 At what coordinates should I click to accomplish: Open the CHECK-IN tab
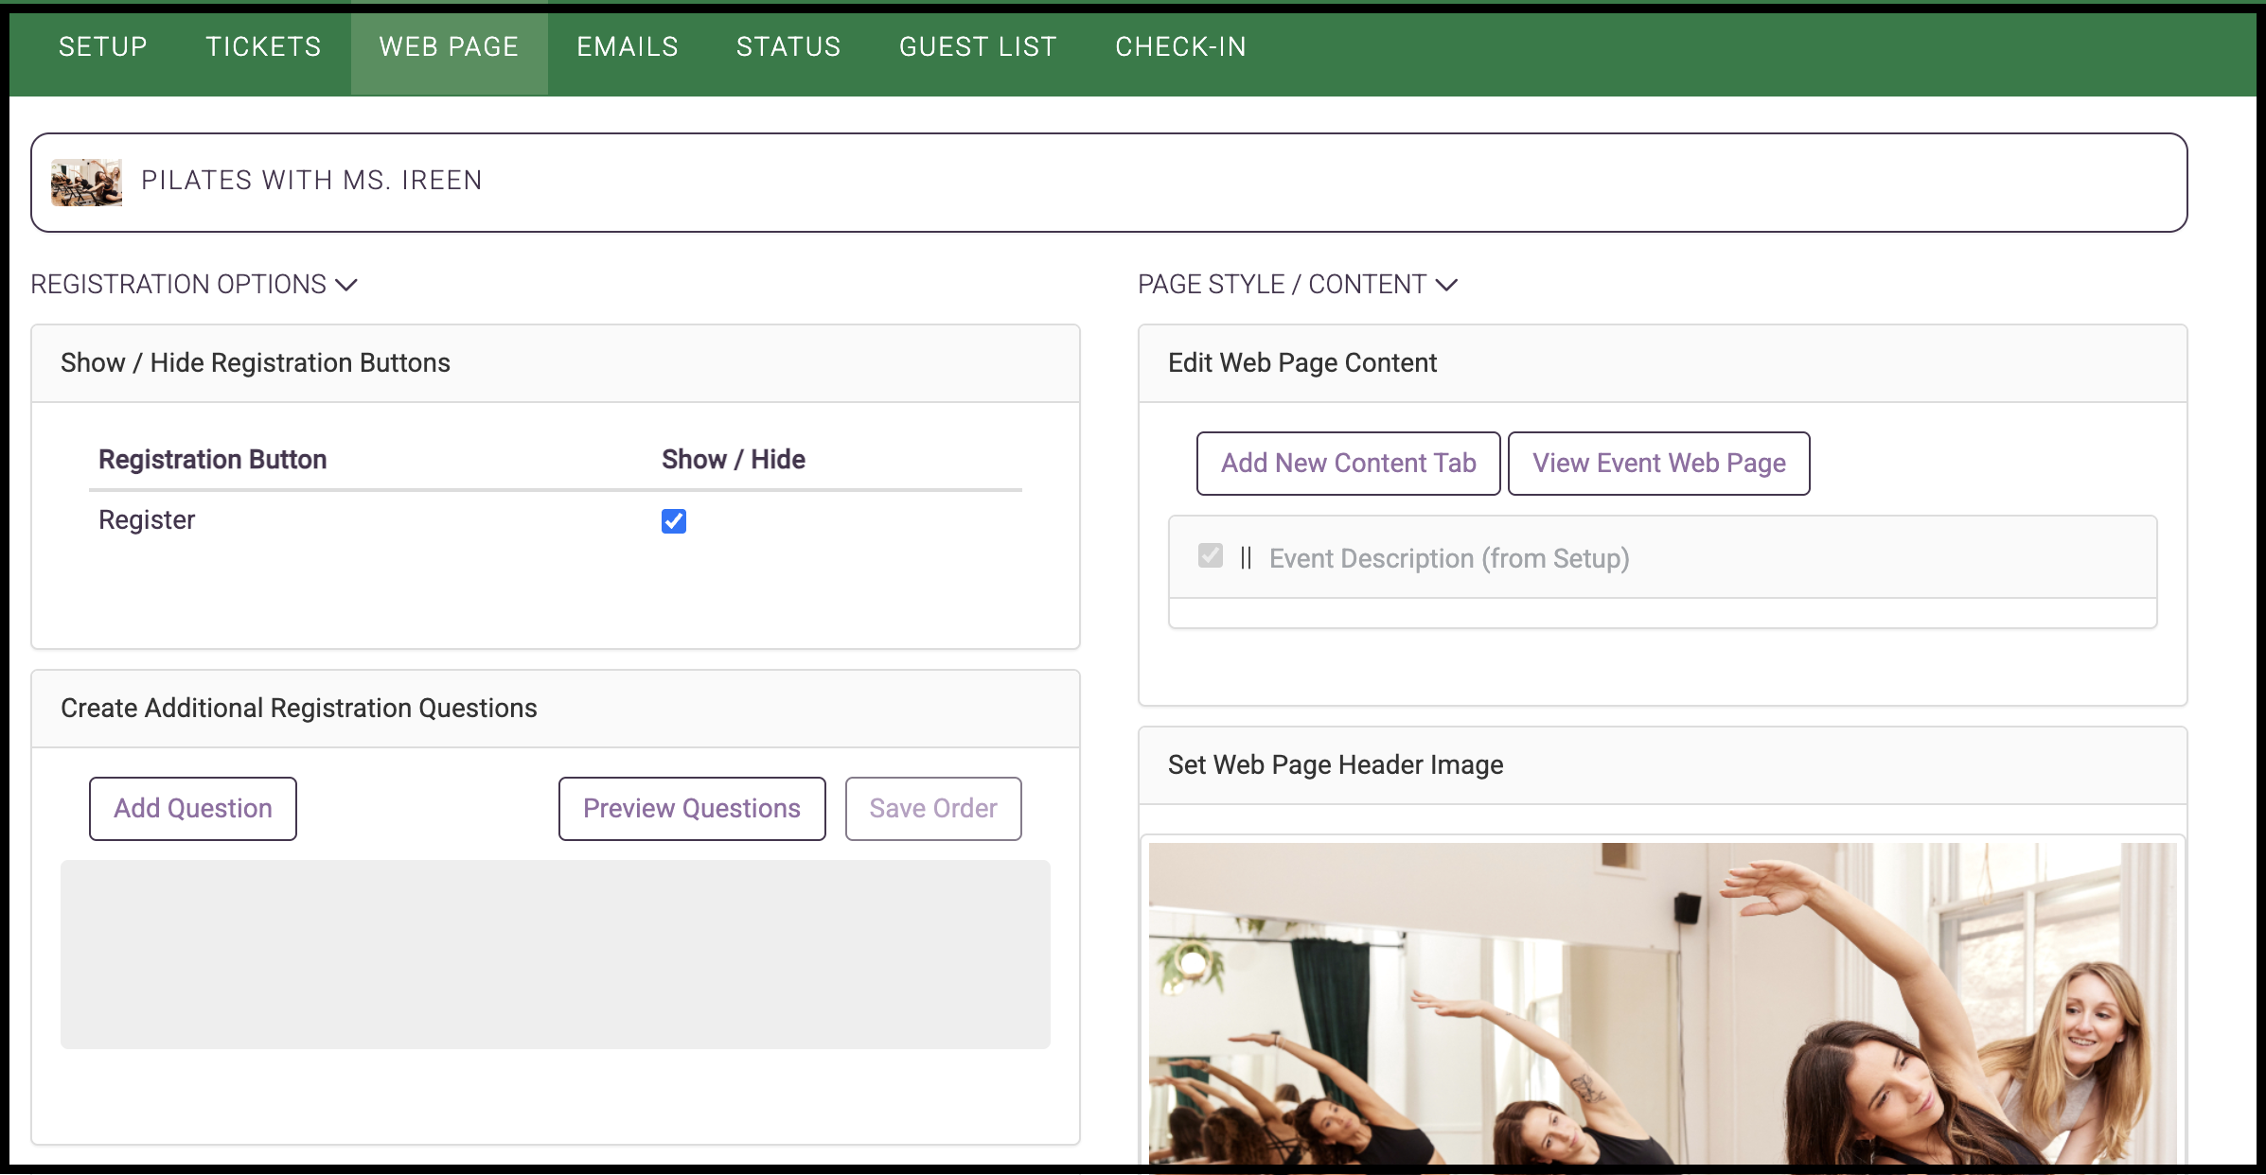pos(1180,46)
